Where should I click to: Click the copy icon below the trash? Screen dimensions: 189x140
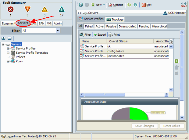point(177,74)
